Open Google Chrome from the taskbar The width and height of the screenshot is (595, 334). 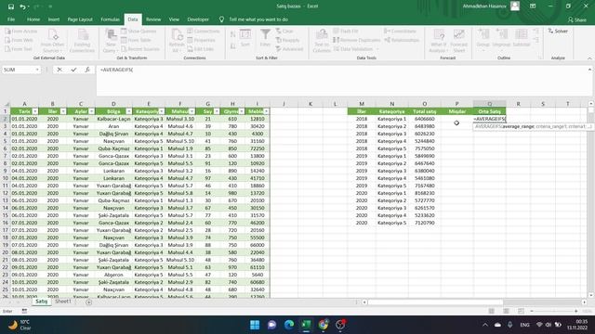tap(324, 325)
